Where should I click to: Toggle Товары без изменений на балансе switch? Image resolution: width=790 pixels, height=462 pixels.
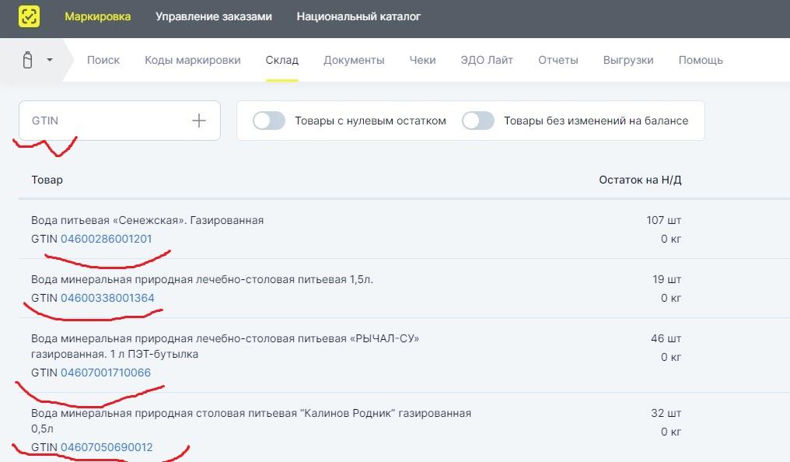tap(478, 121)
